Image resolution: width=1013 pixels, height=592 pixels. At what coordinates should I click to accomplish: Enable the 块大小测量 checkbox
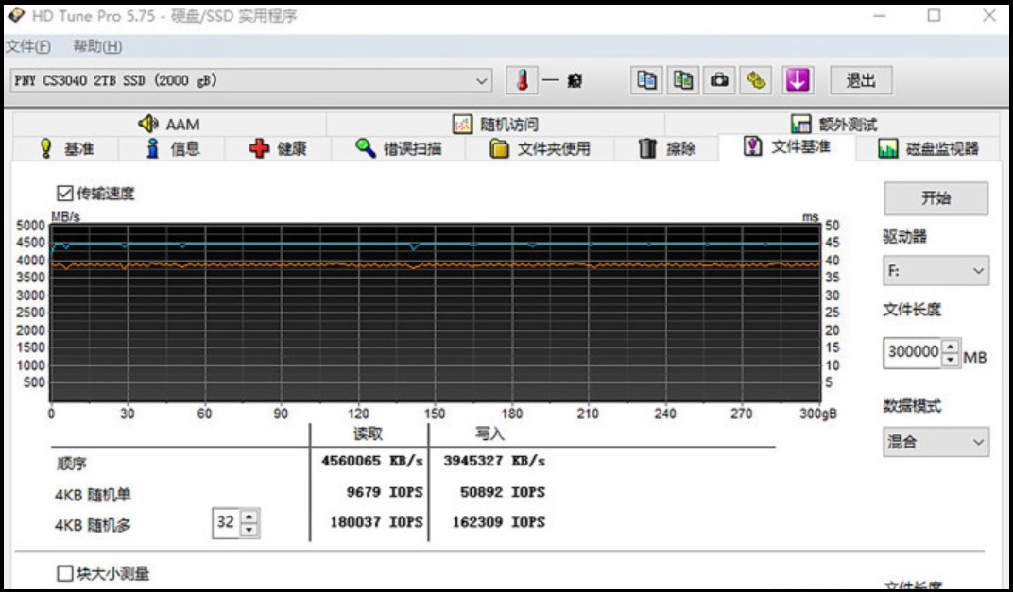pyautogui.click(x=65, y=573)
